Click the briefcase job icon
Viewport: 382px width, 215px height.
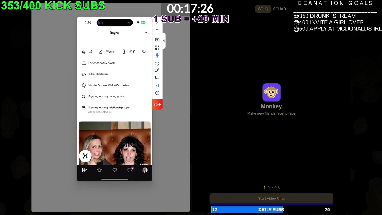pos(84,63)
